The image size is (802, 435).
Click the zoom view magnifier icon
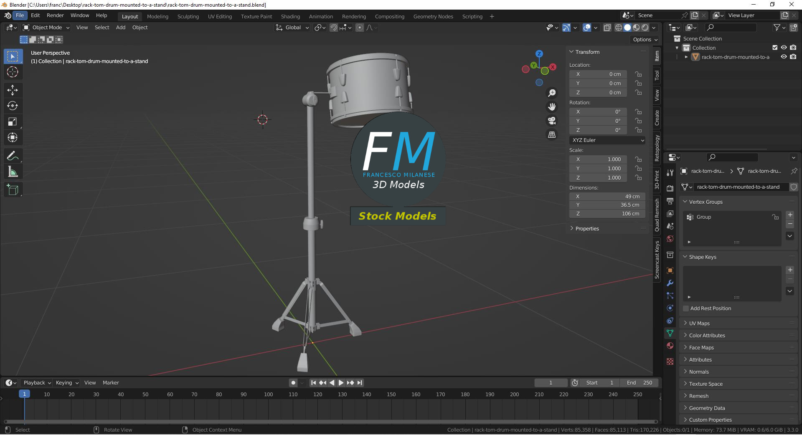tap(552, 93)
